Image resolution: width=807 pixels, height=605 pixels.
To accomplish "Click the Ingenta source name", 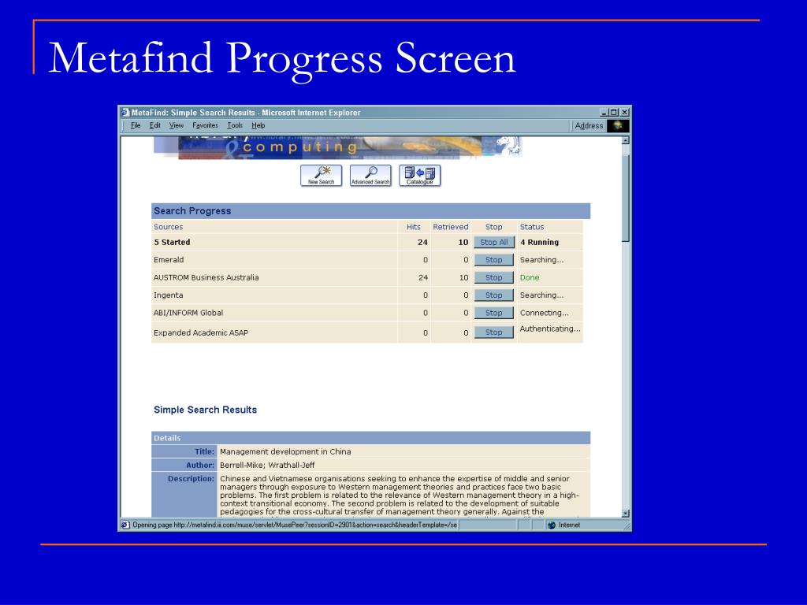I will (x=169, y=295).
